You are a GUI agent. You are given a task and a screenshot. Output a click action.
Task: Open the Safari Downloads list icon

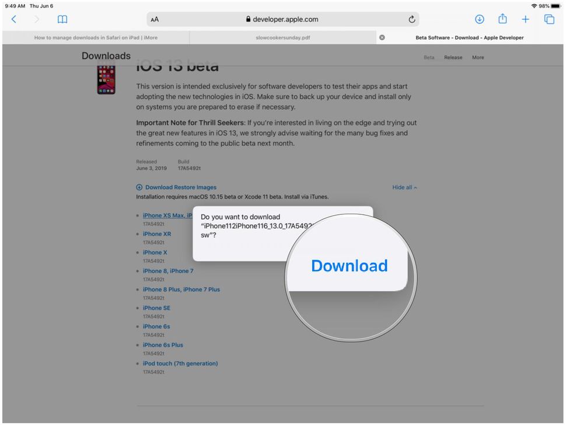(x=479, y=19)
